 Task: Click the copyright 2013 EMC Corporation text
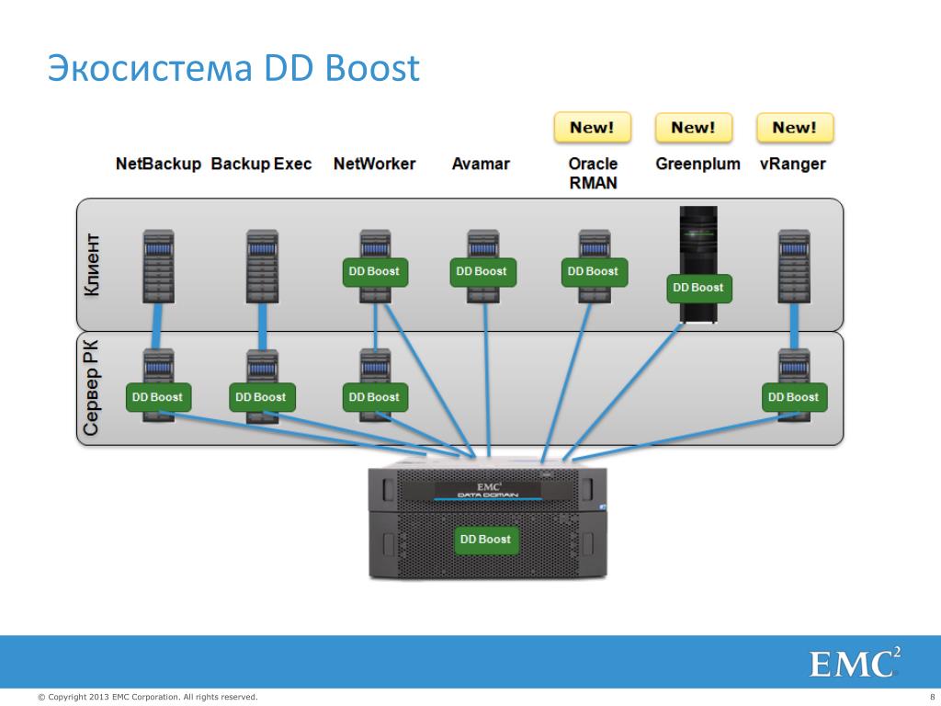point(148,697)
